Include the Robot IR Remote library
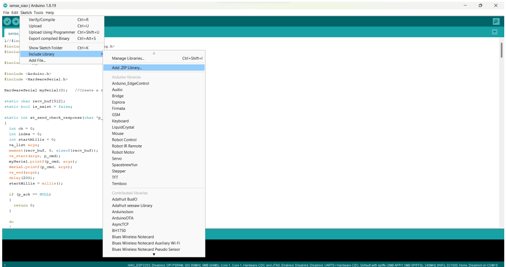The image size is (506, 267). [154, 146]
